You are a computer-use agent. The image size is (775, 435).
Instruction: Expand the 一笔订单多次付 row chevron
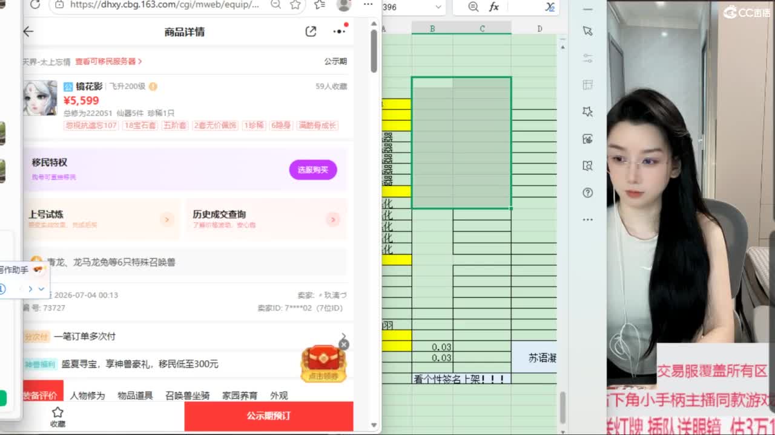(x=343, y=336)
